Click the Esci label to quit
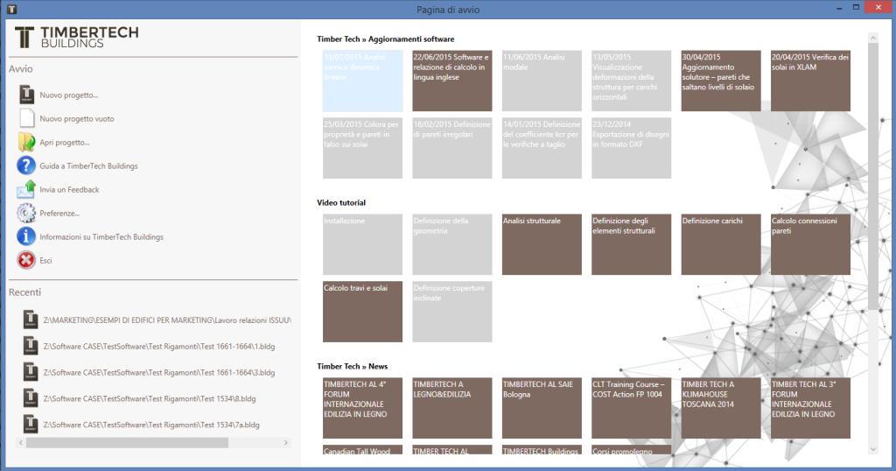896x471 pixels. pyautogui.click(x=45, y=261)
